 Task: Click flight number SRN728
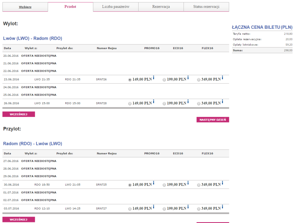tap(101, 103)
